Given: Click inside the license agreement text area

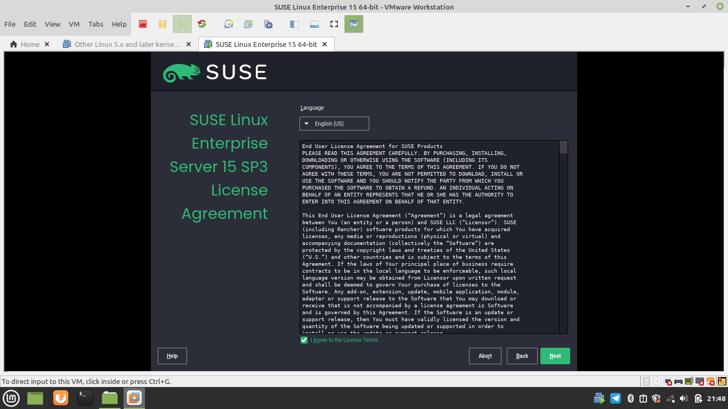Looking at the screenshot, I should coord(430,237).
